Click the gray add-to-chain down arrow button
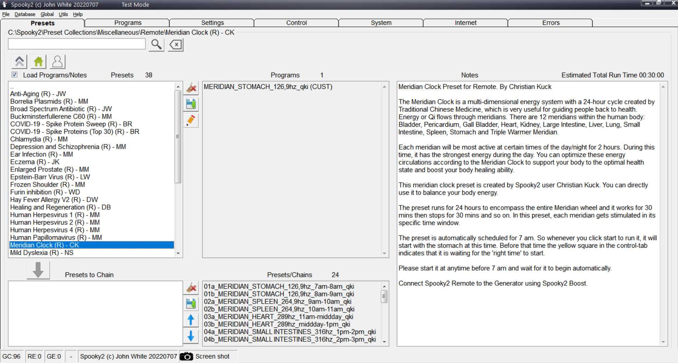 [x=38, y=270]
